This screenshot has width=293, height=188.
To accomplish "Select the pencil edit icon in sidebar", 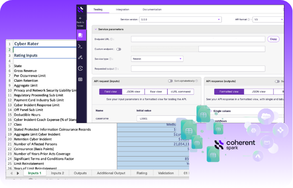I will (81, 57).
